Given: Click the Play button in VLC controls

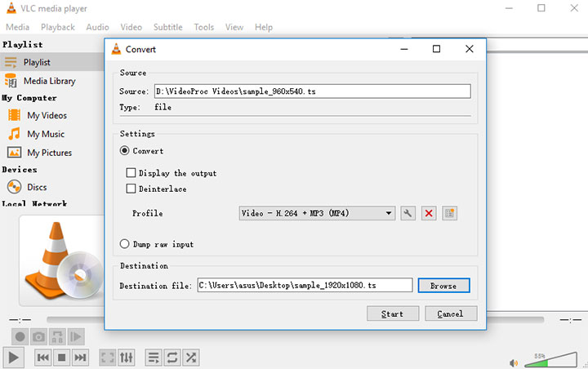Looking at the screenshot, I should (14, 358).
